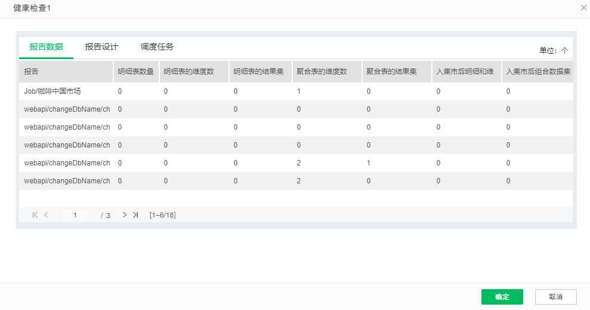590x310 pixels.
Task: Go to the first page
Action: 35,214
